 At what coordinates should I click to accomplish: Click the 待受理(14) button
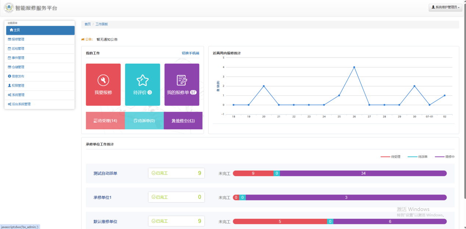point(105,121)
